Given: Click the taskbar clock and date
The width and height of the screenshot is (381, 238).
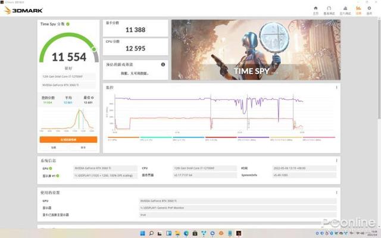Looking at the screenshot, I should coord(373,233).
